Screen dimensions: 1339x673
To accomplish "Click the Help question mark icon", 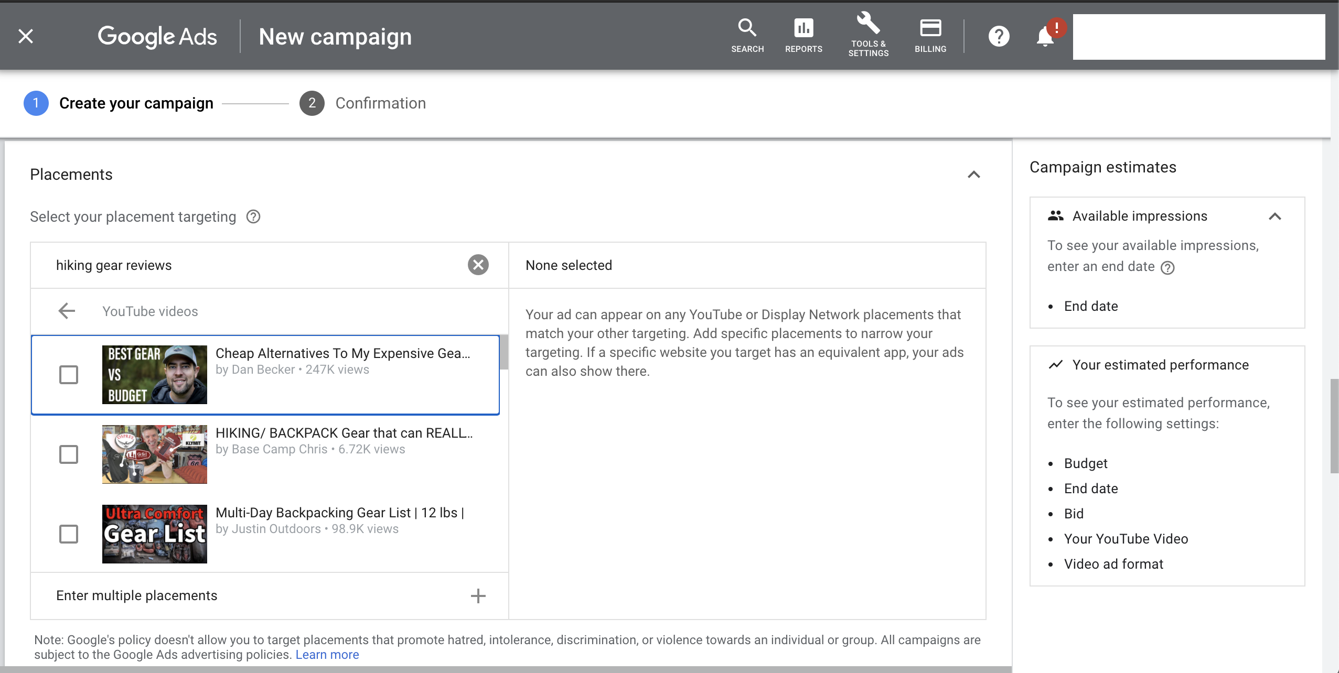I will (999, 36).
